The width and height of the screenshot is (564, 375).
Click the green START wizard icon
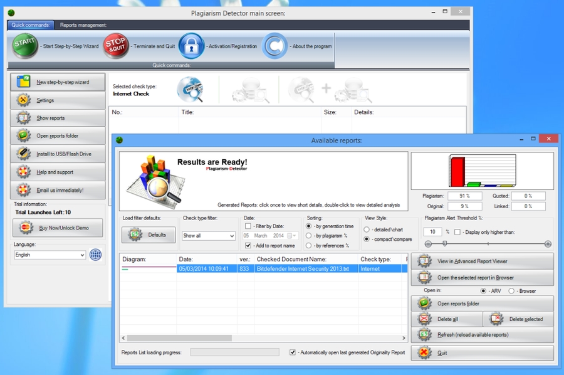tap(24, 46)
